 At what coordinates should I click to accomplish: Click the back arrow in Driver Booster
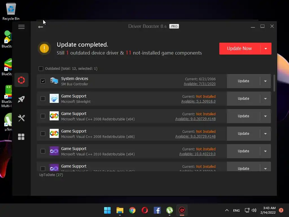pyautogui.click(x=41, y=27)
